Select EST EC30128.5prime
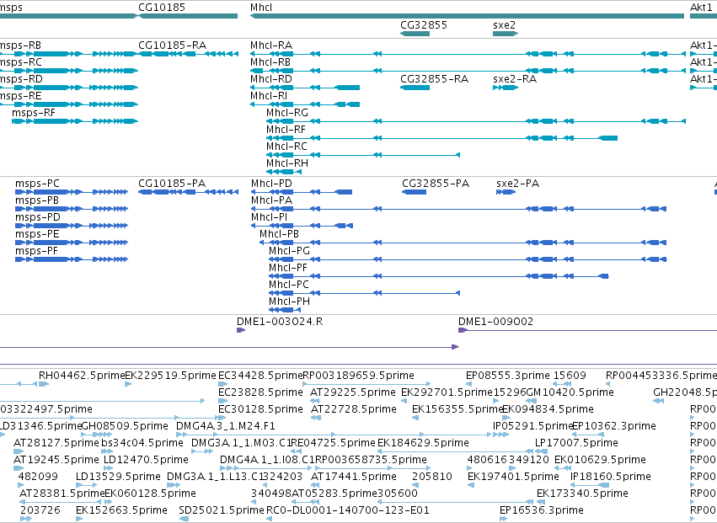 point(260,409)
